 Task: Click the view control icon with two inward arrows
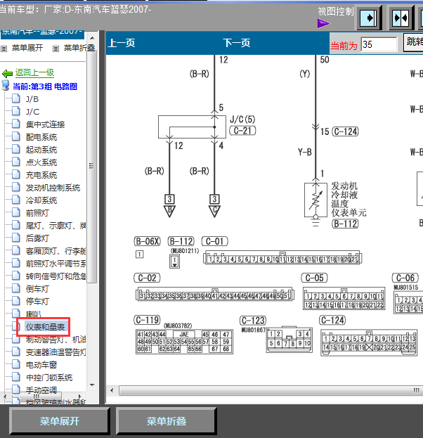[400, 18]
